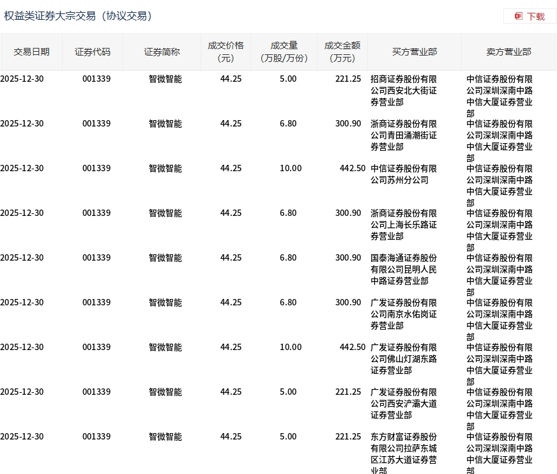The width and height of the screenshot is (557, 474).
Task: Click the 买方营业部 column header
Action: [414, 52]
